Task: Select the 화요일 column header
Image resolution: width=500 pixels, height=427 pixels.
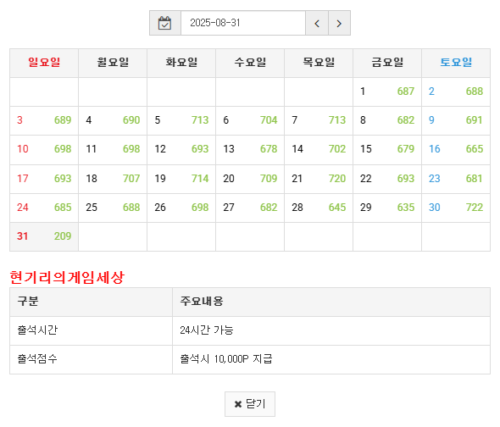Action: click(x=181, y=63)
